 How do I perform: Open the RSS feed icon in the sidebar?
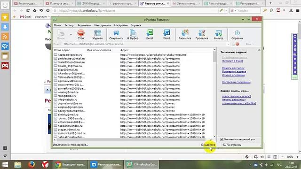(x=5, y=37)
